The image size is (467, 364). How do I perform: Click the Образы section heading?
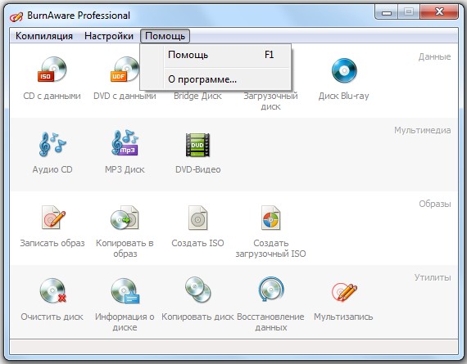(x=435, y=204)
